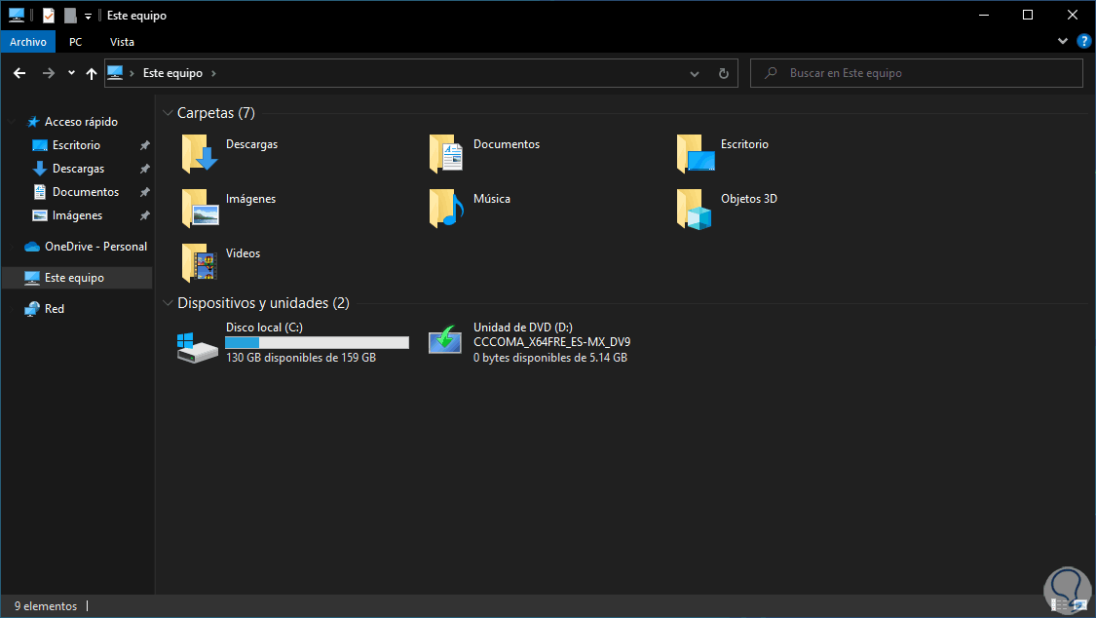Switch to the Vista ribbon tab
This screenshot has width=1096, height=618.
point(122,42)
